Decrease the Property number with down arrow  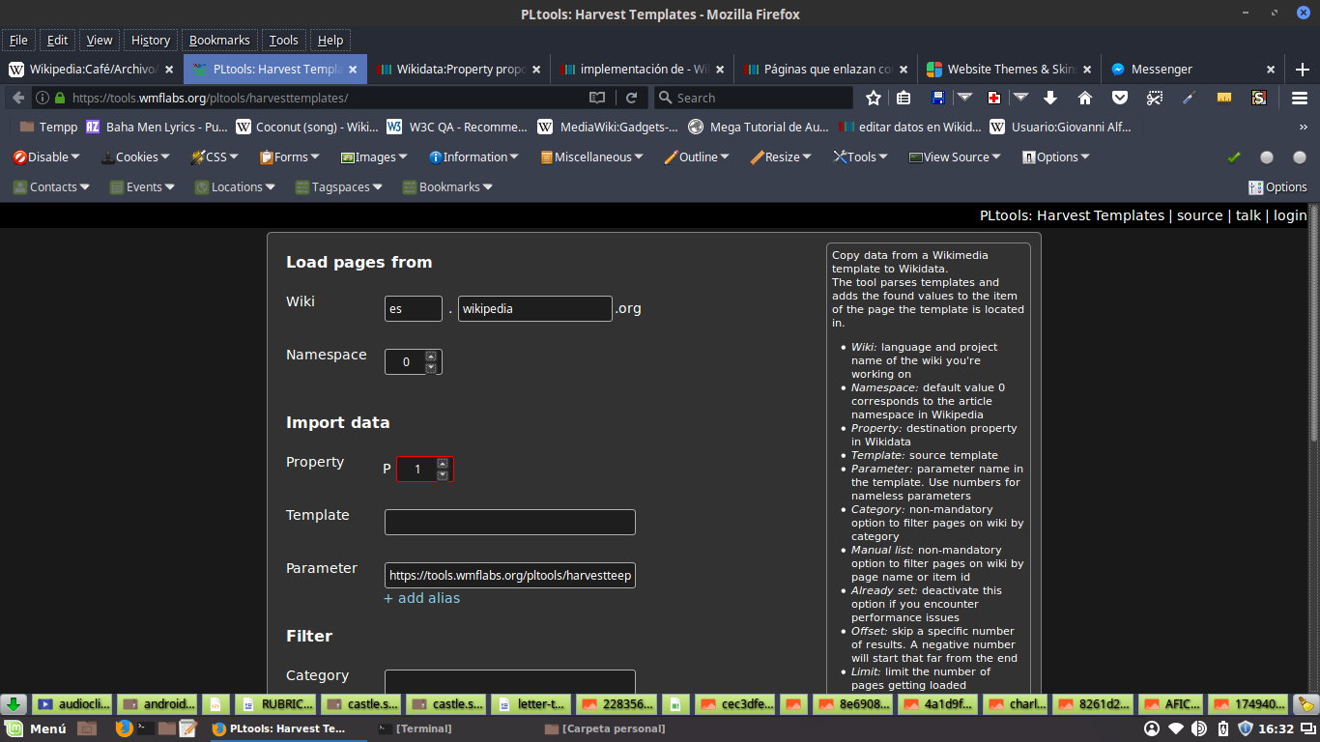tap(443, 474)
